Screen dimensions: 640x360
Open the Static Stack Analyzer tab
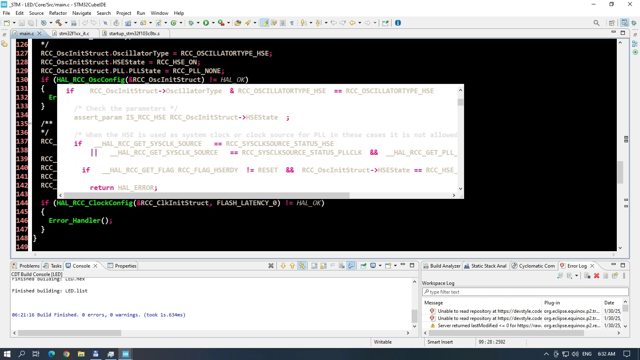coord(485,266)
